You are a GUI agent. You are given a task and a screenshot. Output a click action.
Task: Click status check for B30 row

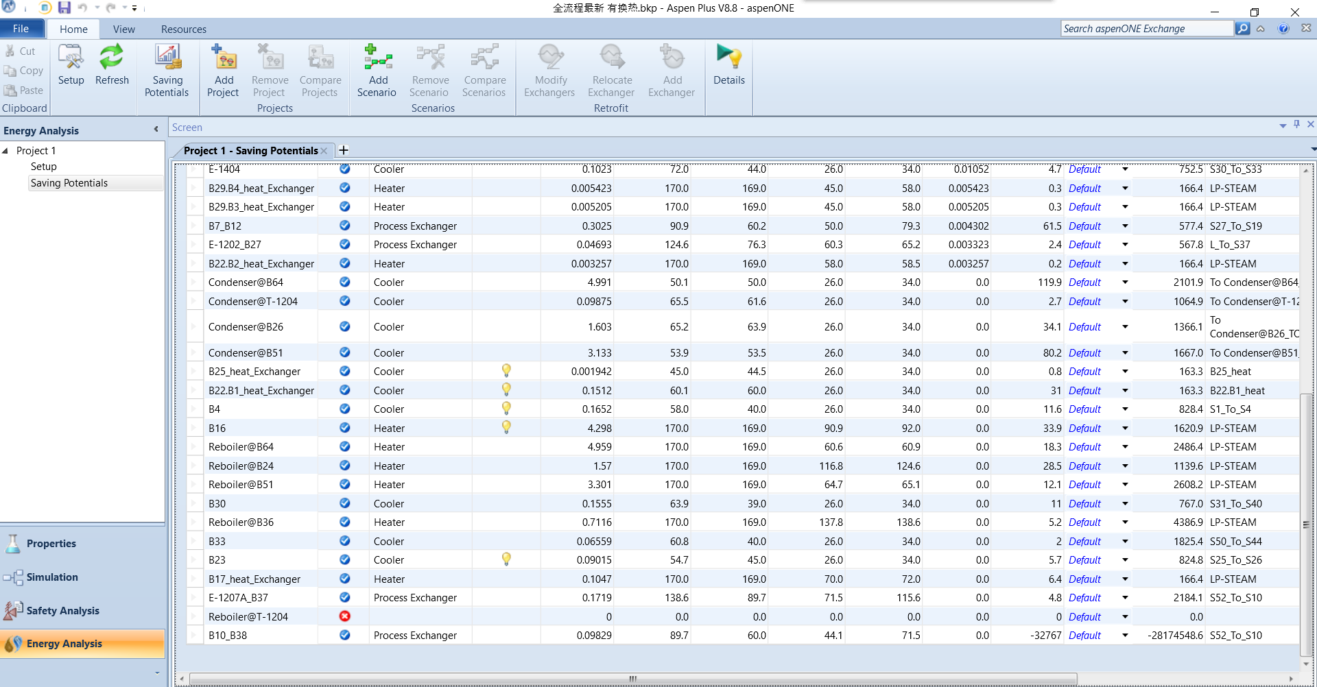[x=345, y=503]
